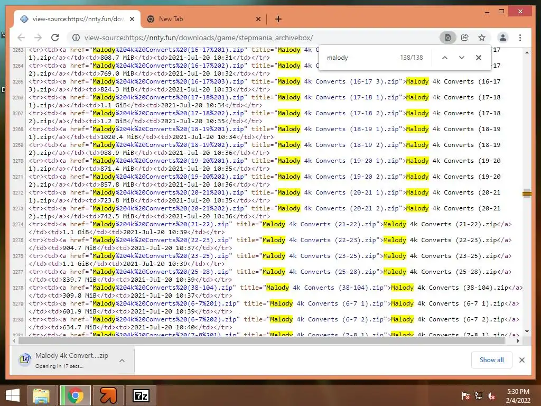This screenshot has height=406, width=541.
Task: Click source line number 3274
Action: (x=18, y=224)
